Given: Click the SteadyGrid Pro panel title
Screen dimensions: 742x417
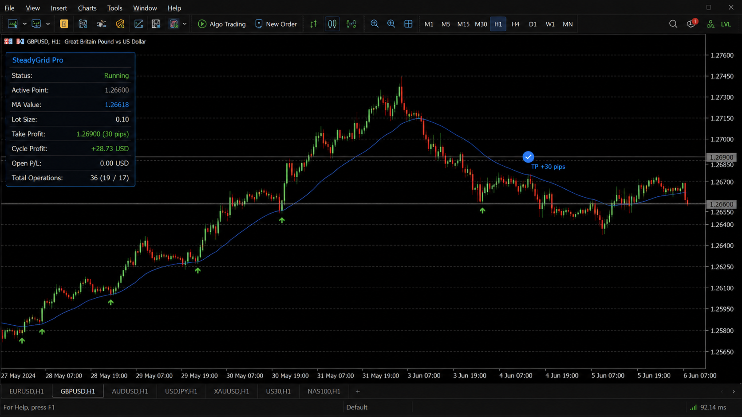Looking at the screenshot, I should click(38, 60).
